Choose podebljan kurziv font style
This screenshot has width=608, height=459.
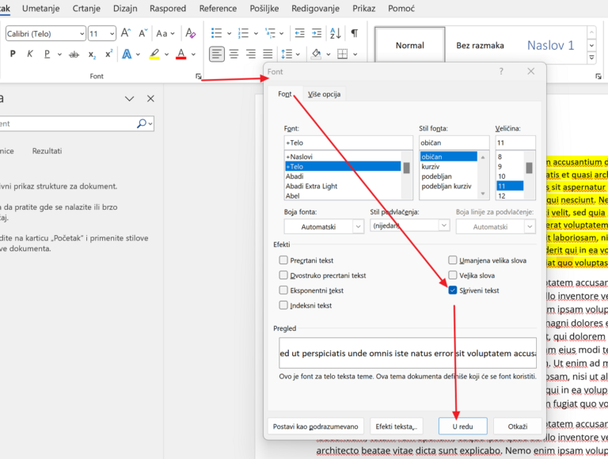448,186
